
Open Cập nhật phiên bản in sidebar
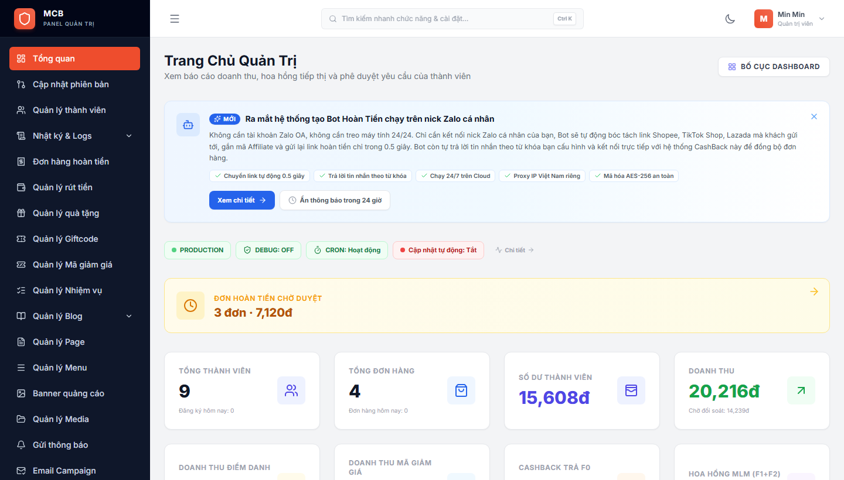coord(75,84)
